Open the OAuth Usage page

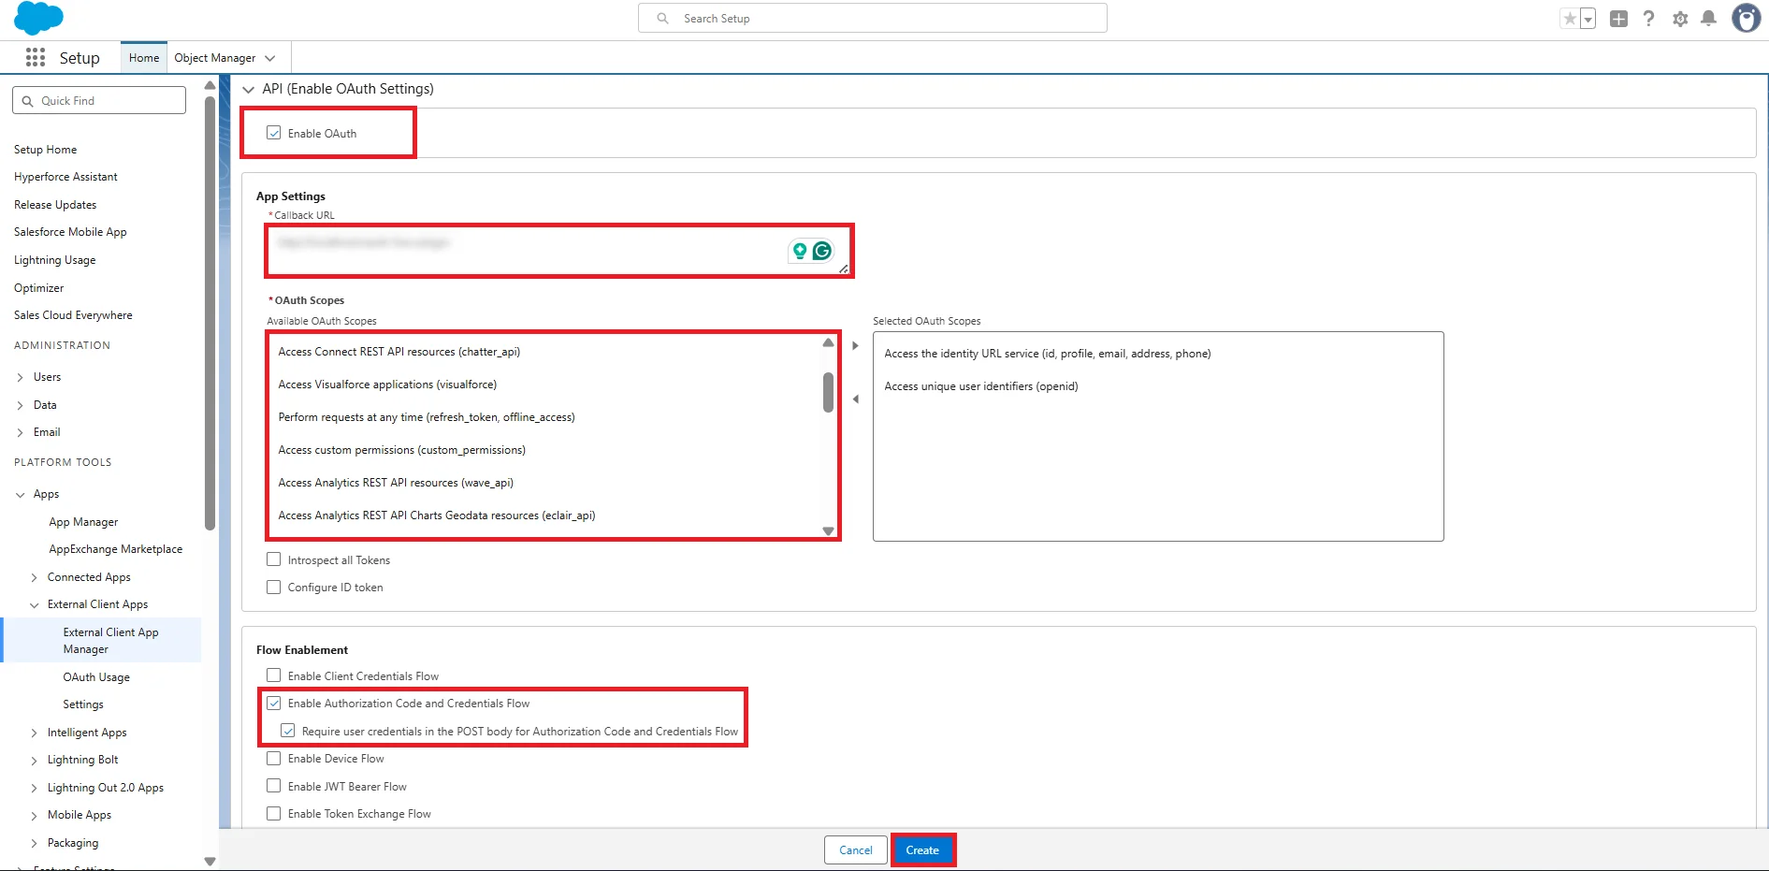(94, 676)
